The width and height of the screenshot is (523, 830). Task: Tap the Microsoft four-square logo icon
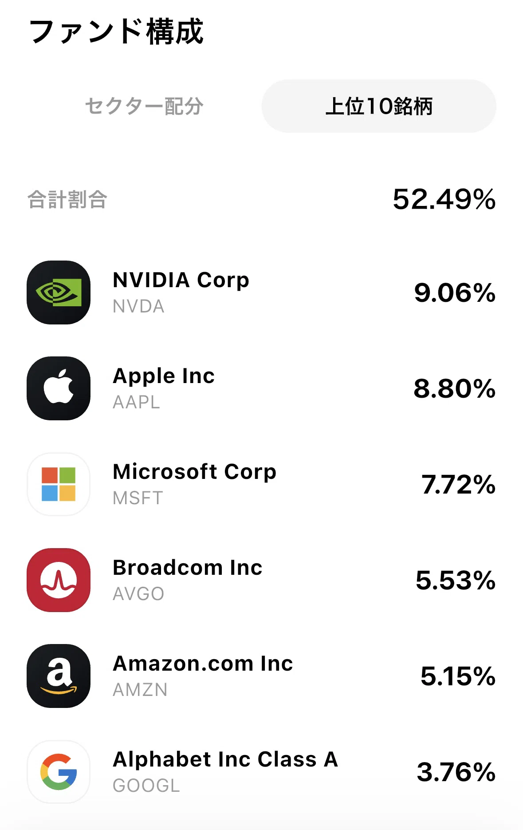(x=59, y=484)
